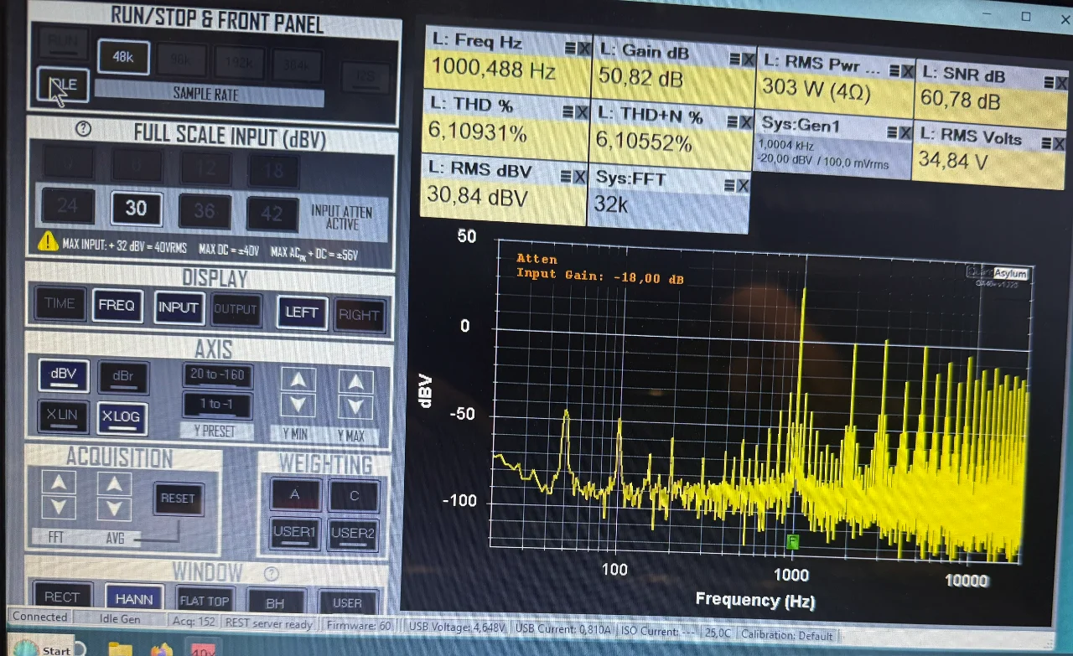Screen dimensions: 1073x656
Task: Toggle the IDLE button
Action: point(63,85)
